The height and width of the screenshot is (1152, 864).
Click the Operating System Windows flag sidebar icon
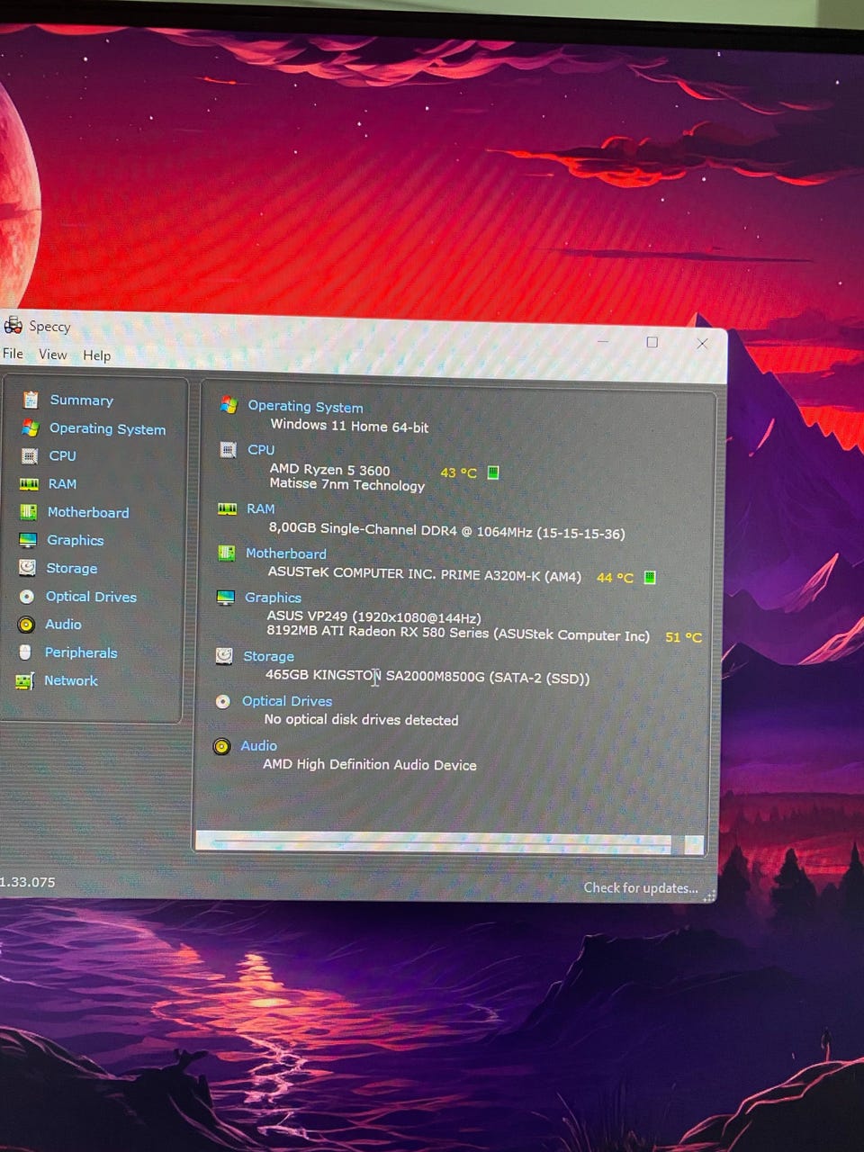(30, 427)
